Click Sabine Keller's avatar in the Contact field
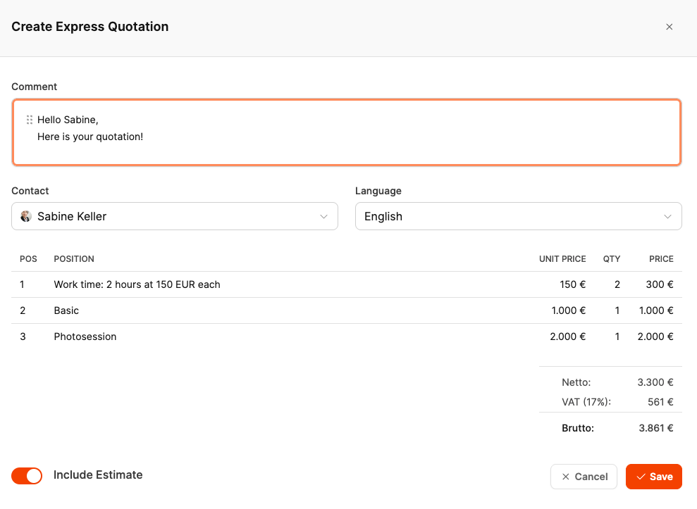 coord(26,216)
